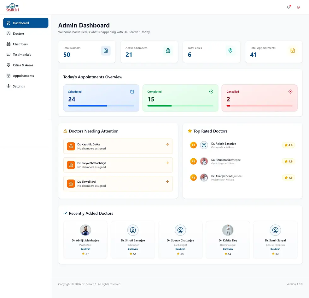The image size is (309, 298).
Task: Click the Chambers building sidebar icon
Action: click(x=9, y=44)
